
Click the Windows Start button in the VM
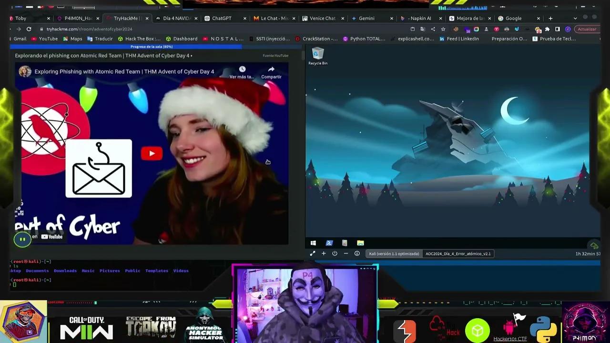[x=313, y=243]
